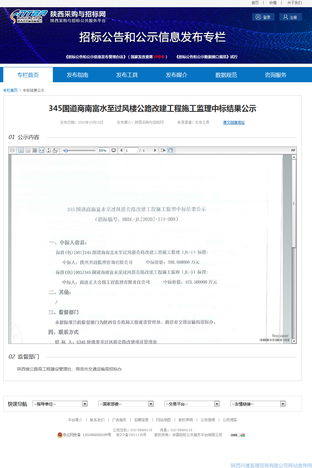Viewport: 312px width, 468px height.
Task: Click the 发布媒介：陕西采购与招标网 text
Action: [x=140, y=122]
